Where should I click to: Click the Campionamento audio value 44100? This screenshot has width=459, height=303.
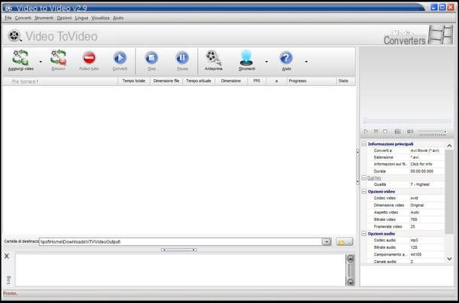tap(416, 255)
